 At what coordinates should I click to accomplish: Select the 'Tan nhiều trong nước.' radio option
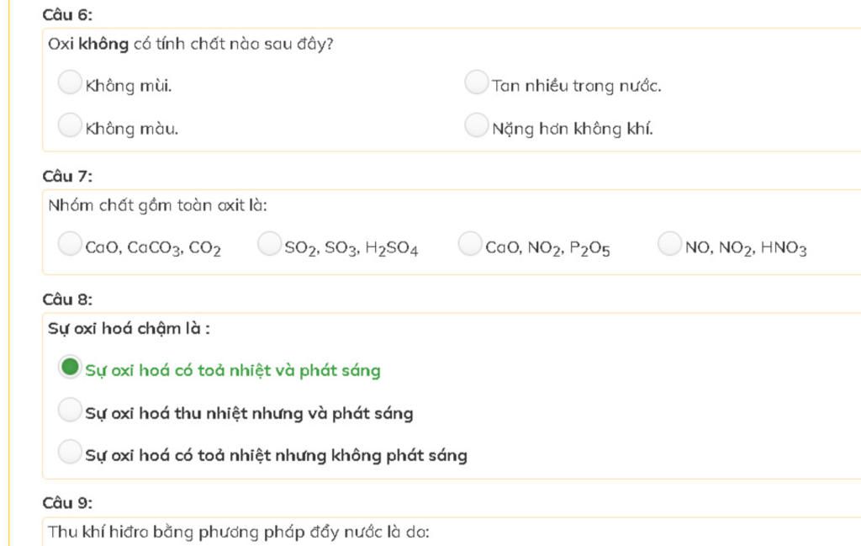476,82
